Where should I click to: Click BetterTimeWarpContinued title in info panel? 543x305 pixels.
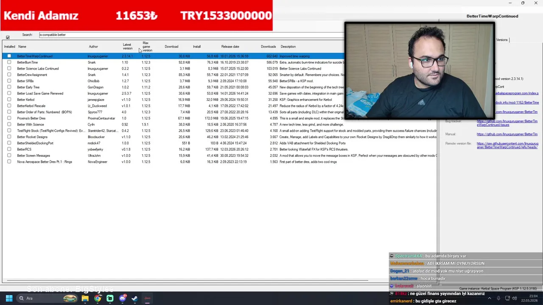pyautogui.click(x=492, y=16)
